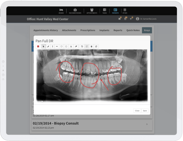Image resolution: width=183 pixels, height=141 pixels.
Task: Open the announcements megaphone icon
Action: 131,18
